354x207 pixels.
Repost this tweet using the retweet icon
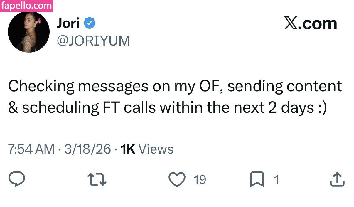click(97, 179)
